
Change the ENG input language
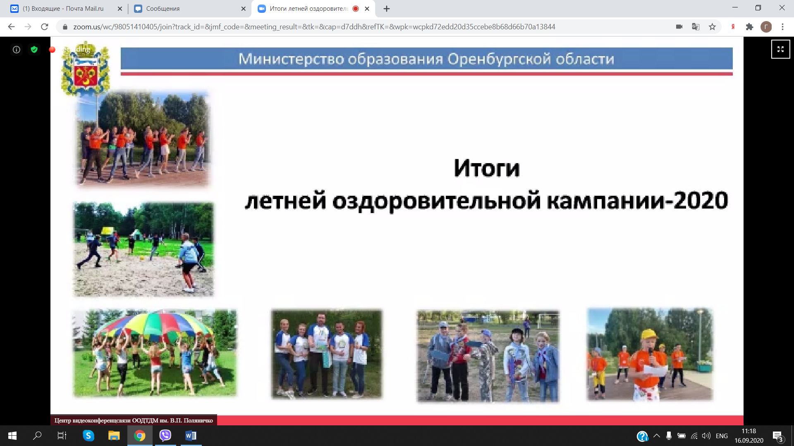coord(722,436)
